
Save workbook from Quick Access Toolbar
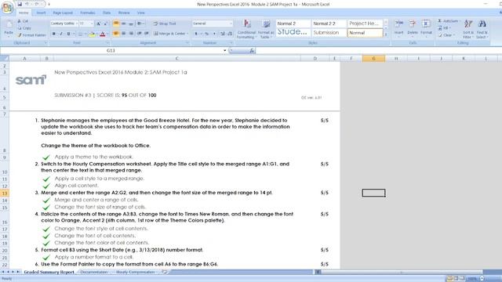tap(20, 4)
